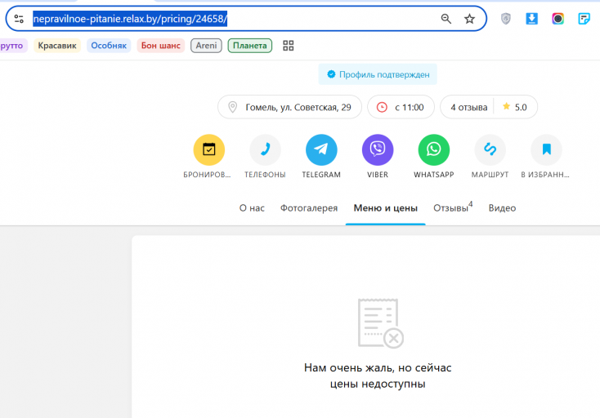The image size is (600, 418).
Task: Open the Видео tab
Action: pyautogui.click(x=502, y=208)
